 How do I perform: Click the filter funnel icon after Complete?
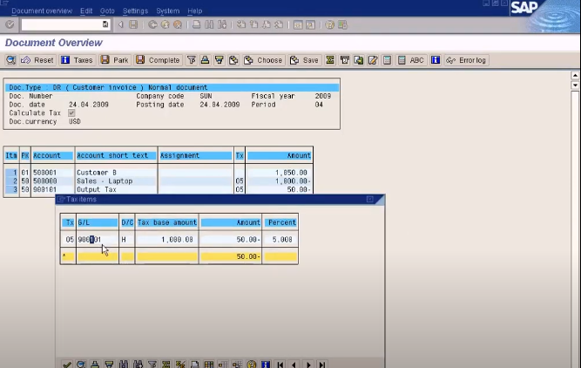click(x=191, y=60)
